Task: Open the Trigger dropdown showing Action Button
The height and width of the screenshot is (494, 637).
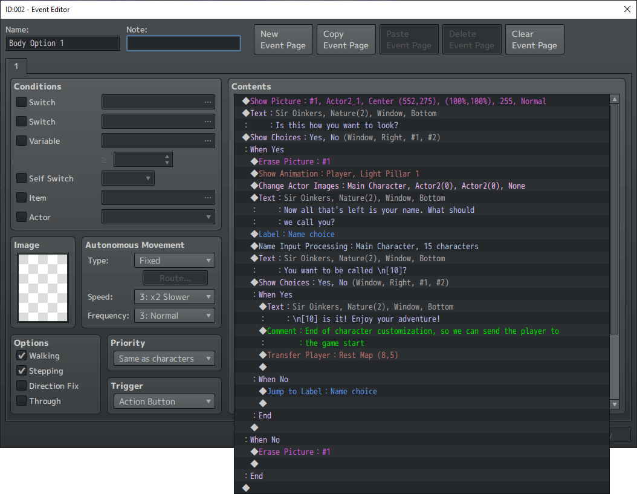Action: [164, 401]
